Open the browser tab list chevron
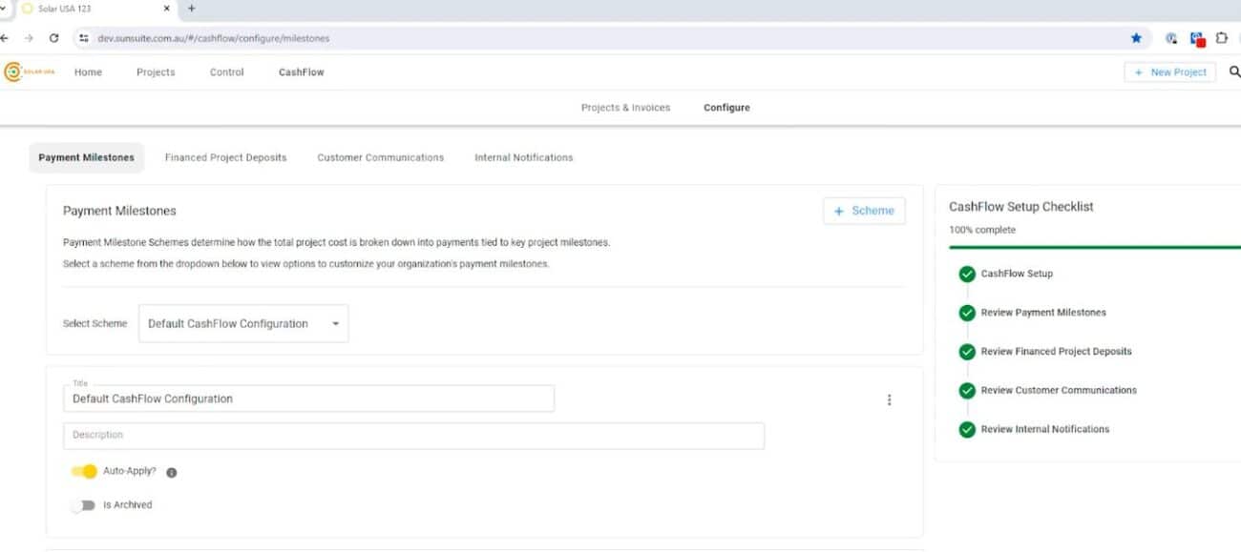Viewport: 1241px width, 552px height. click(x=7, y=9)
